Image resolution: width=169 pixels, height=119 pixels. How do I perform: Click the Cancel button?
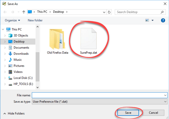153,113
